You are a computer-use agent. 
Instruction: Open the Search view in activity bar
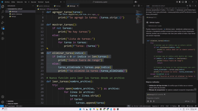pyautogui.click(x=3, y=12)
